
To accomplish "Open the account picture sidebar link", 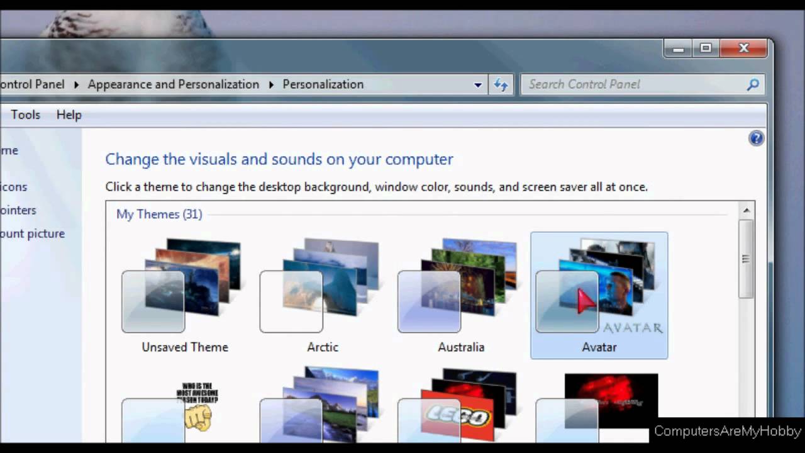I will [x=32, y=233].
